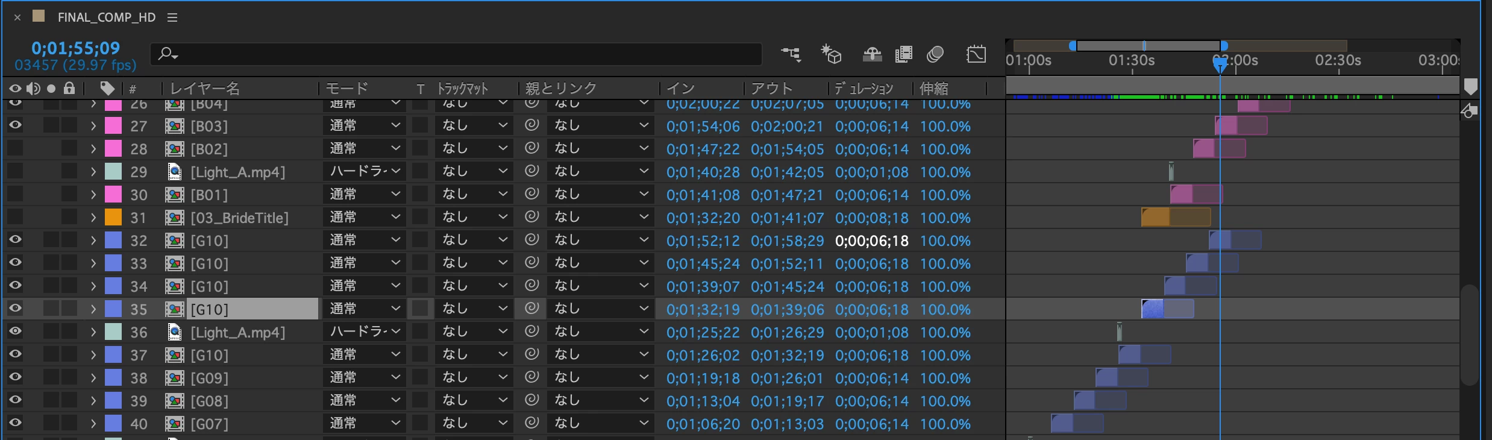
Task: Click the parent pick whip for layer 31
Action: (531, 217)
